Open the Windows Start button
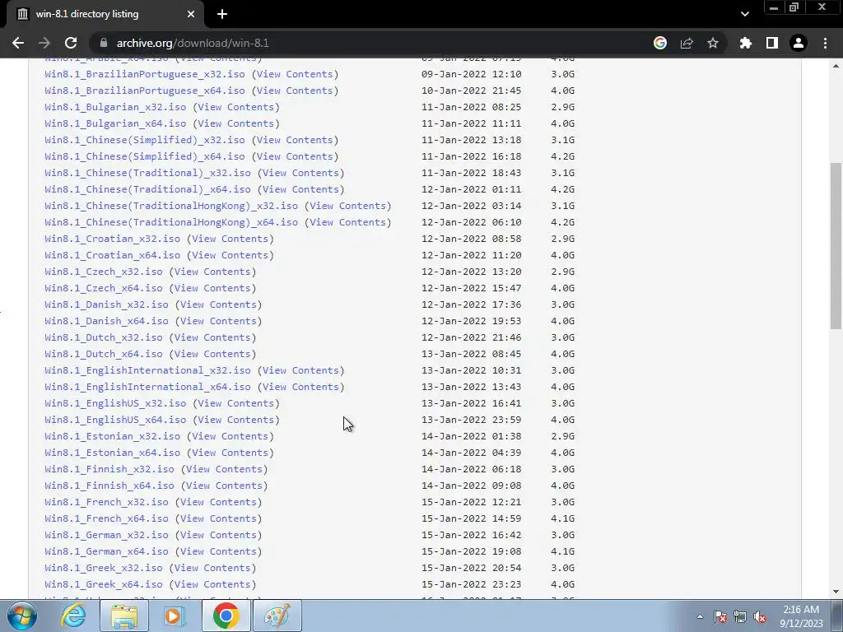843x632 pixels. [x=21, y=616]
